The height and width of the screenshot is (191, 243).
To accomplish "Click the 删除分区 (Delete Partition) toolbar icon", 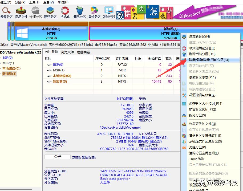I will click(79, 12).
